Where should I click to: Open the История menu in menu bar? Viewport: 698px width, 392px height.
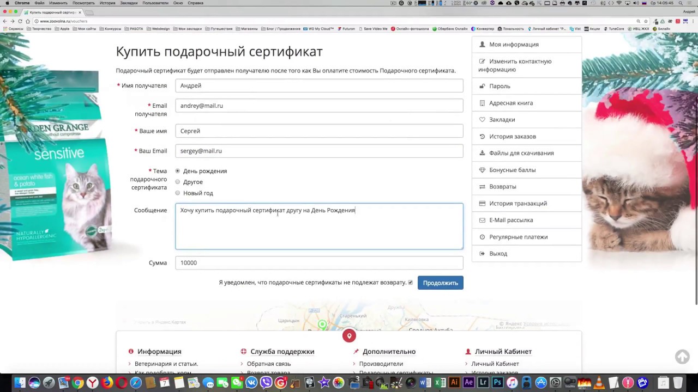[107, 3]
